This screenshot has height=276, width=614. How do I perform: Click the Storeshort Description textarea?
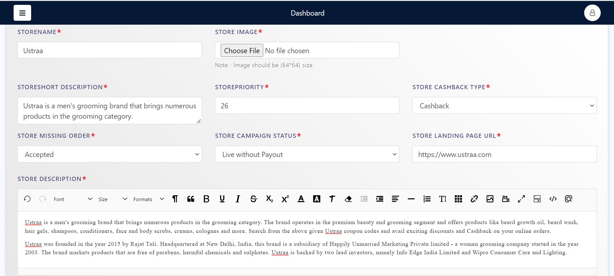(x=110, y=111)
